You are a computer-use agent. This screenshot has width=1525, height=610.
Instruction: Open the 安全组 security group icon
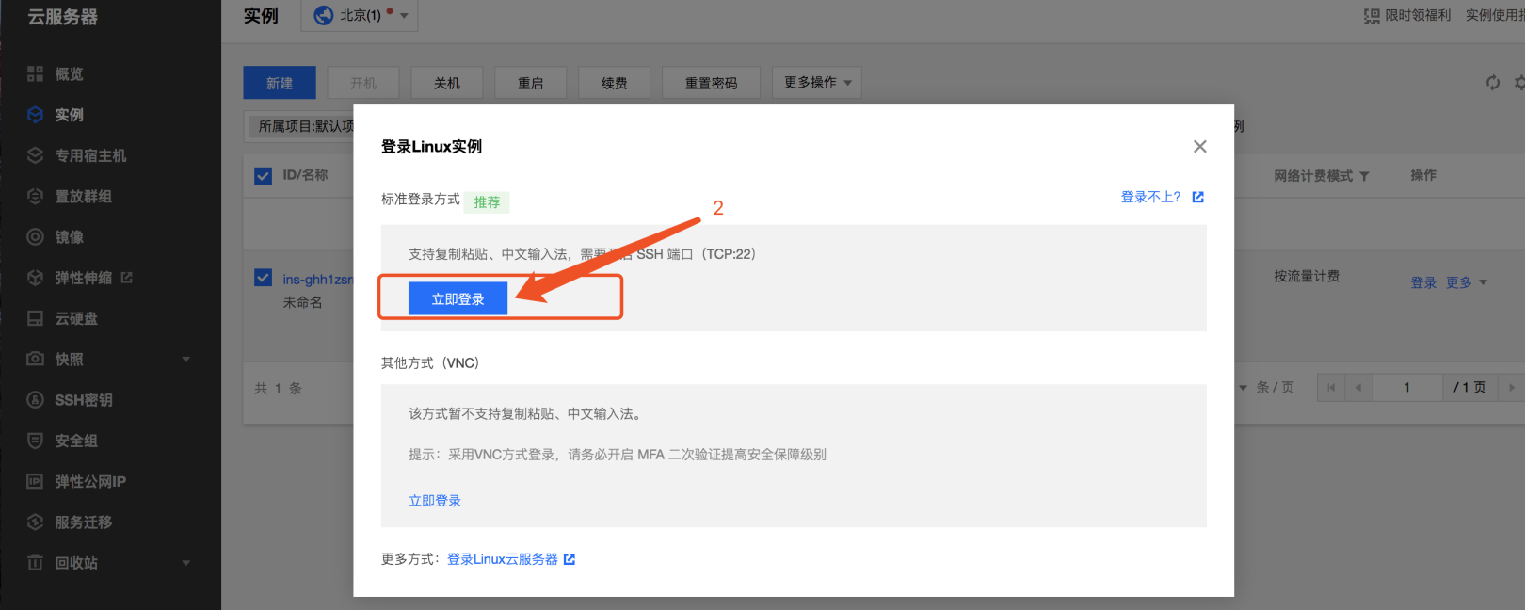(x=35, y=441)
